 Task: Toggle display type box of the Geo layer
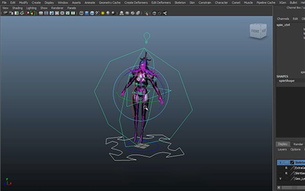[x=286, y=178]
